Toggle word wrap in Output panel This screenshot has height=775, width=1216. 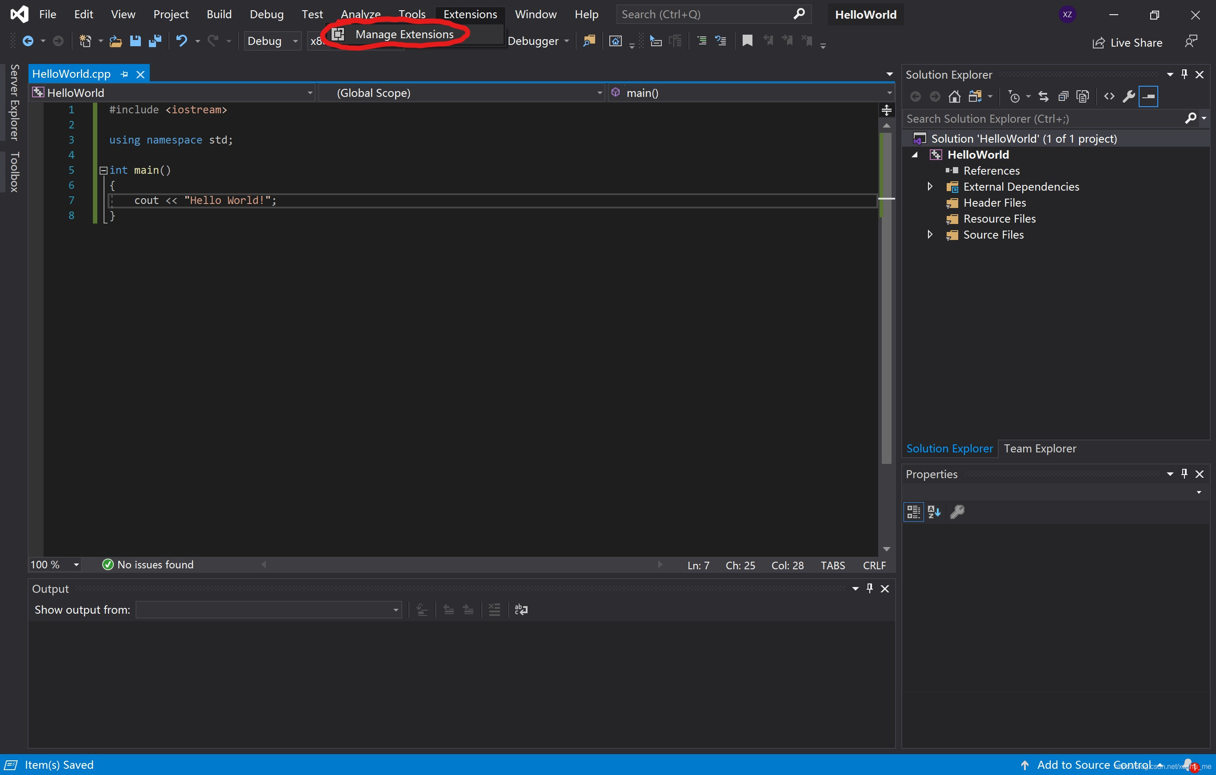point(521,609)
